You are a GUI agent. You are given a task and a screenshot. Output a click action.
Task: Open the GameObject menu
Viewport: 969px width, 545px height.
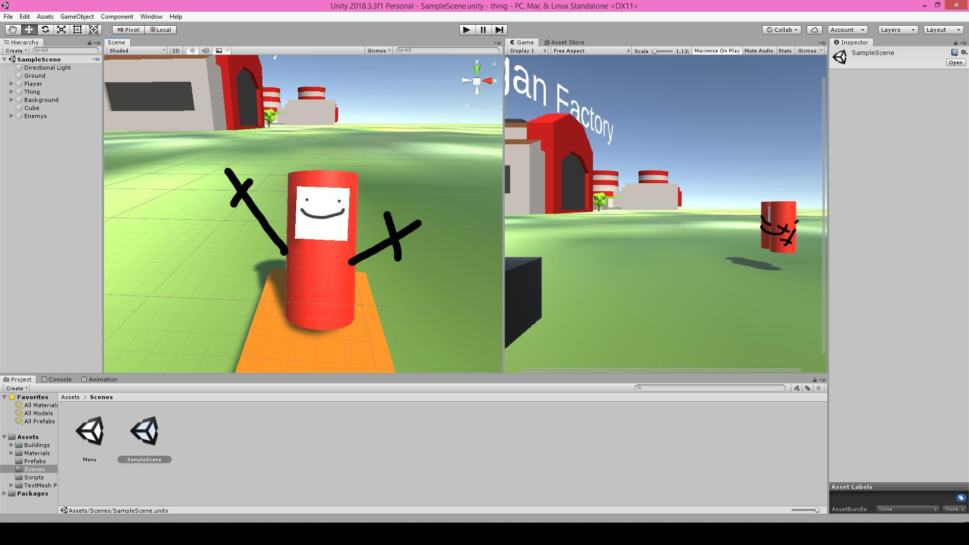pos(77,17)
